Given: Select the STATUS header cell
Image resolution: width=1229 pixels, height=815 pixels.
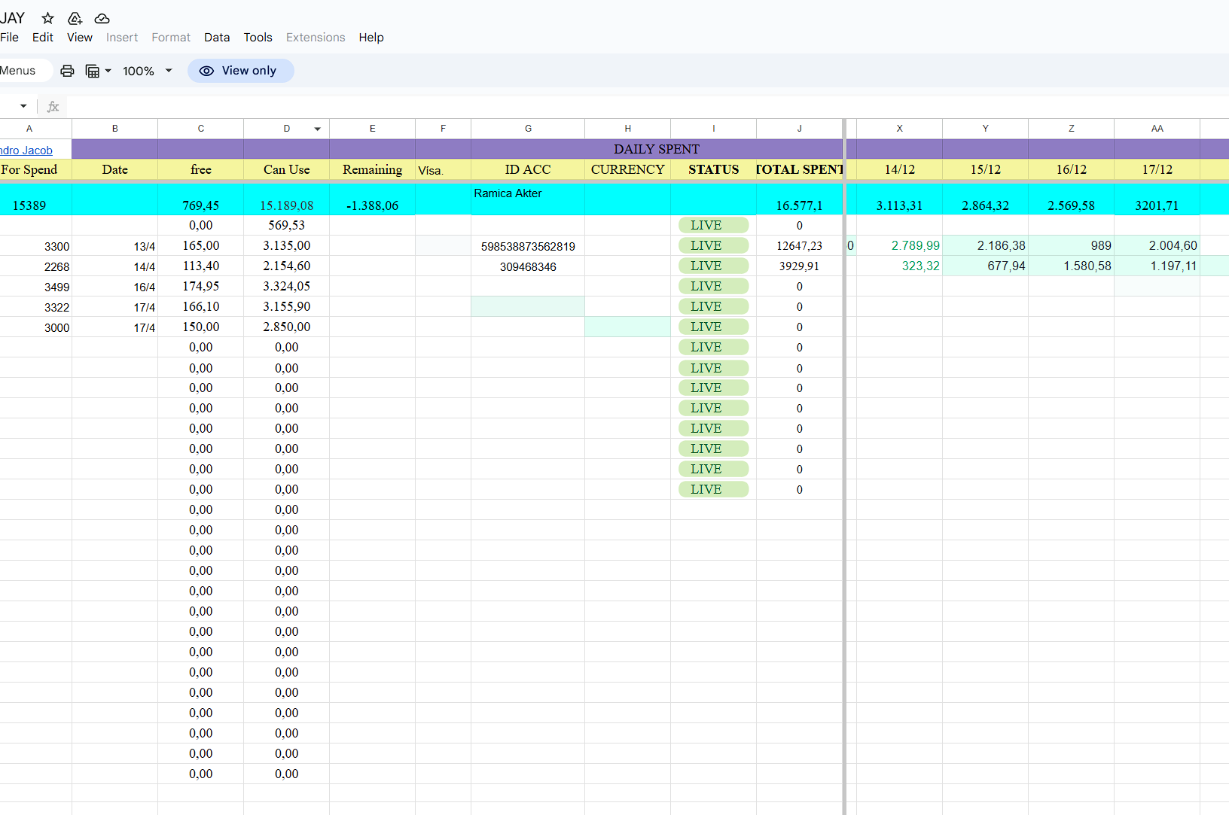Looking at the screenshot, I should (713, 169).
